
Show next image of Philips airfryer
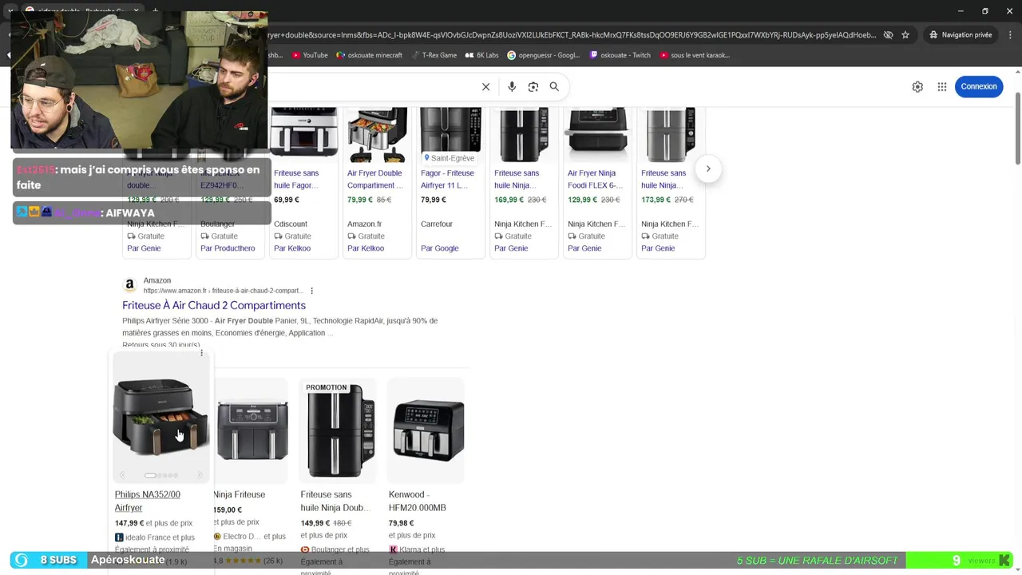[200, 475]
